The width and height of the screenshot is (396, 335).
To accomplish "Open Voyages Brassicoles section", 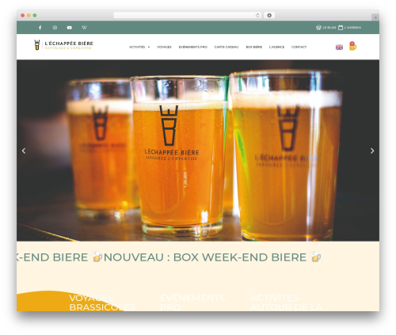I will click(x=102, y=303).
